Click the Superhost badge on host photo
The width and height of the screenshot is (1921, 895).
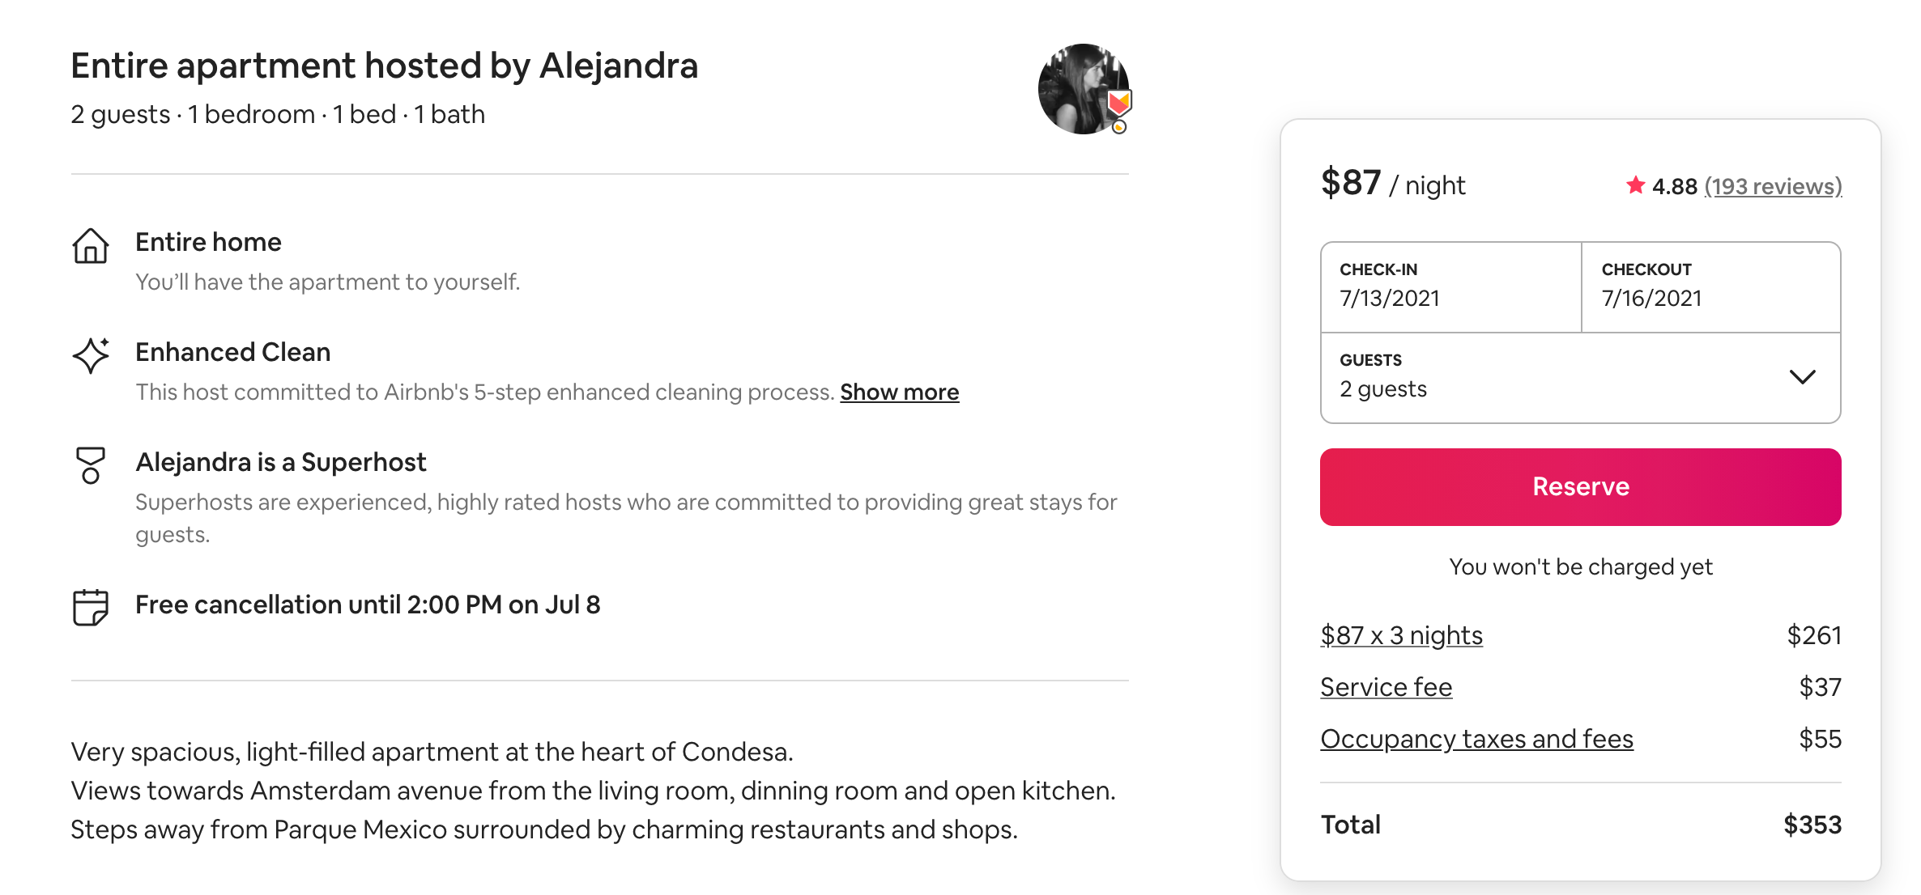click(1119, 104)
